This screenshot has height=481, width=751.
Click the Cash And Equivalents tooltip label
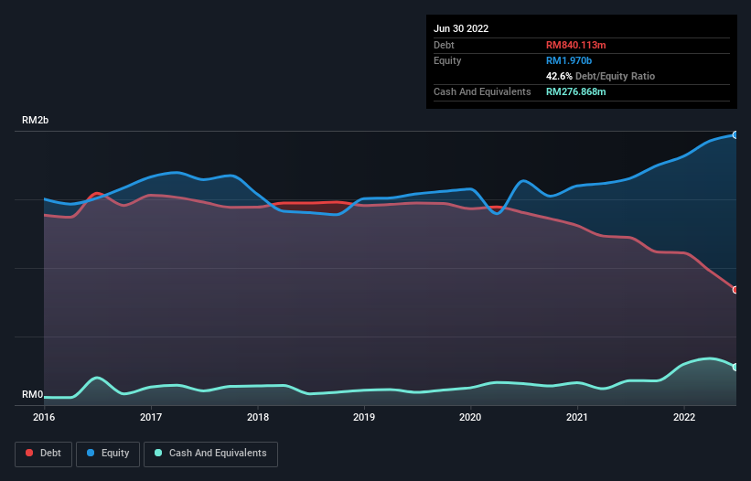click(482, 91)
